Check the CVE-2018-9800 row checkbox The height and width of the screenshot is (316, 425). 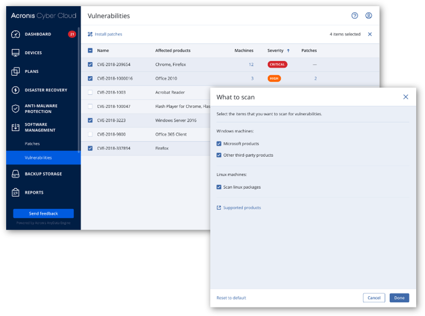pyautogui.click(x=90, y=134)
